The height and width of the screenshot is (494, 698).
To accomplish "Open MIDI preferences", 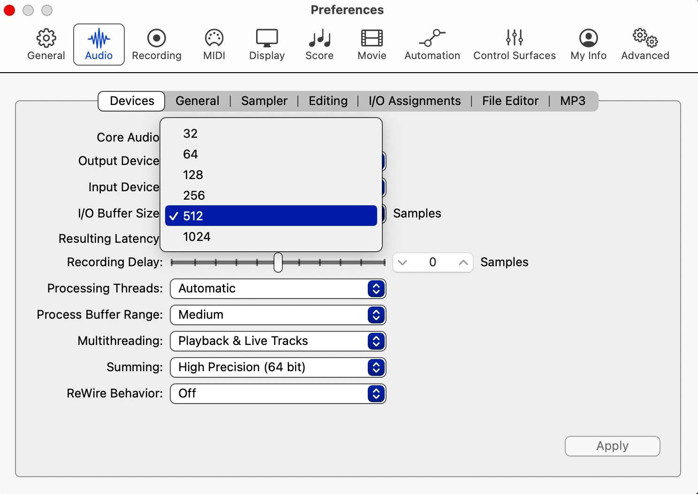I will click(213, 44).
